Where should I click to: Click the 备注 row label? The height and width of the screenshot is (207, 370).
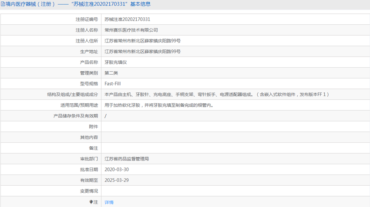tap(93, 148)
